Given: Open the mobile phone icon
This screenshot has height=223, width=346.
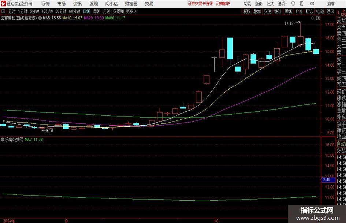Looking at the screenshot, I should point(302,4).
